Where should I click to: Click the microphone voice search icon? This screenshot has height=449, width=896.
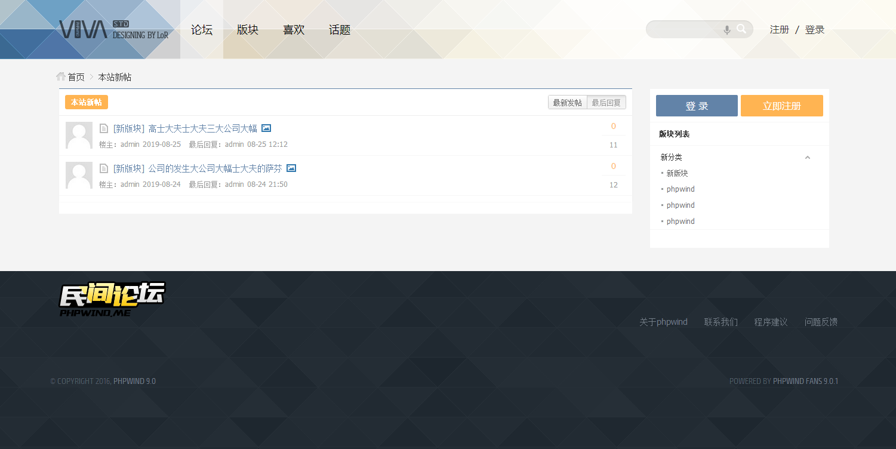[726, 29]
